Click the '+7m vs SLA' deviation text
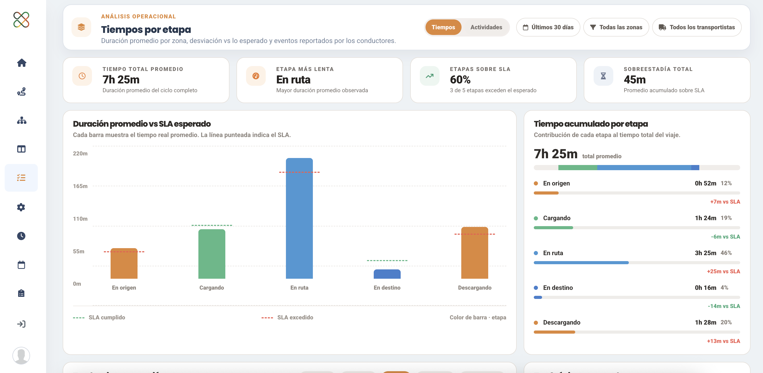 725,202
